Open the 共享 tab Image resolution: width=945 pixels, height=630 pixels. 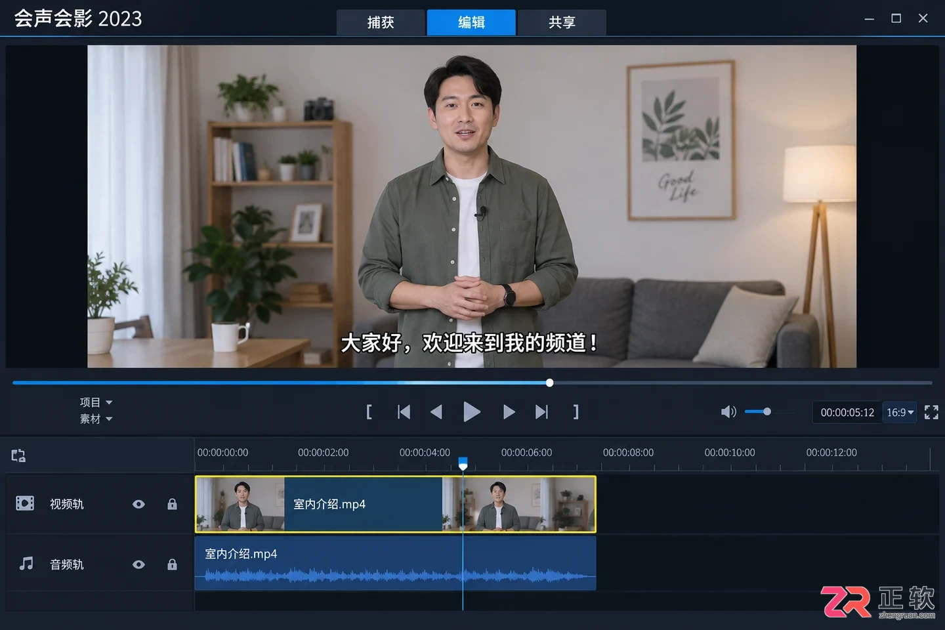click(562, 22)
